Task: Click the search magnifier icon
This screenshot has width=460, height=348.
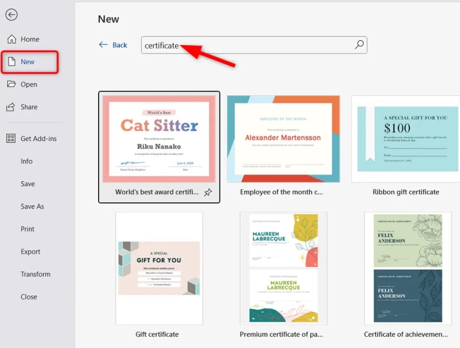Action: click(x=359, y=45)
